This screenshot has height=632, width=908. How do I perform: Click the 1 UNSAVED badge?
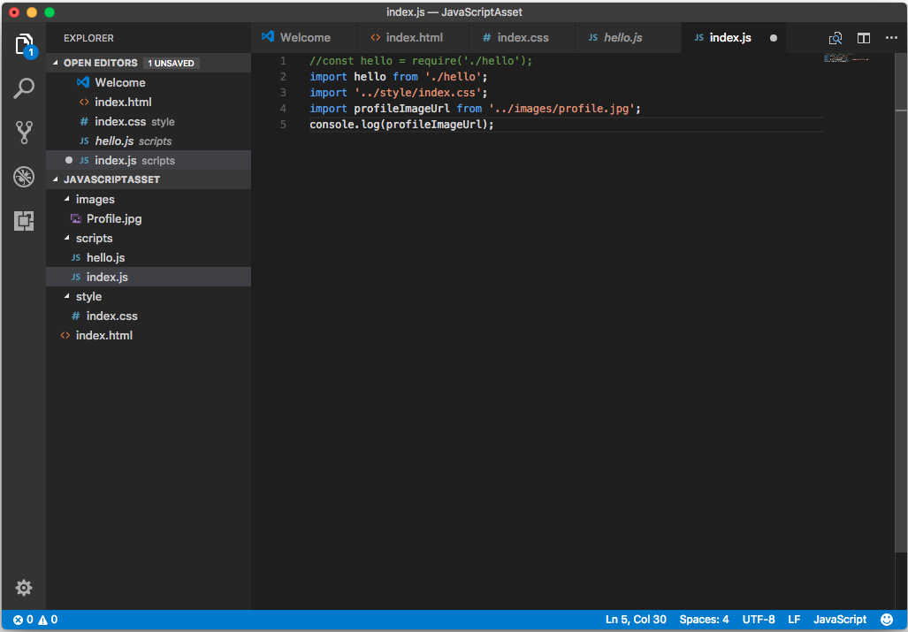pyautogui.click(x=171, y=63)
